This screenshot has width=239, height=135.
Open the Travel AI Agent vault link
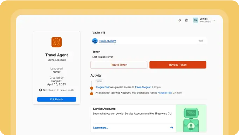(108, 41)
